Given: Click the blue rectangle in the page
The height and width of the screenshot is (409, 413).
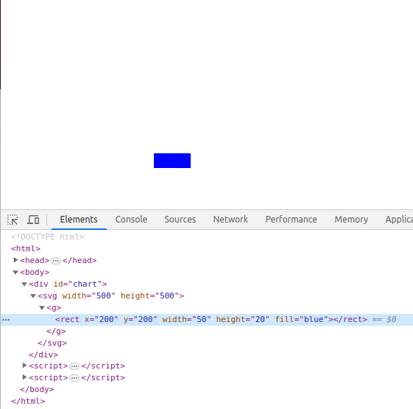Looking at the screenshot, I should (172, 161).
